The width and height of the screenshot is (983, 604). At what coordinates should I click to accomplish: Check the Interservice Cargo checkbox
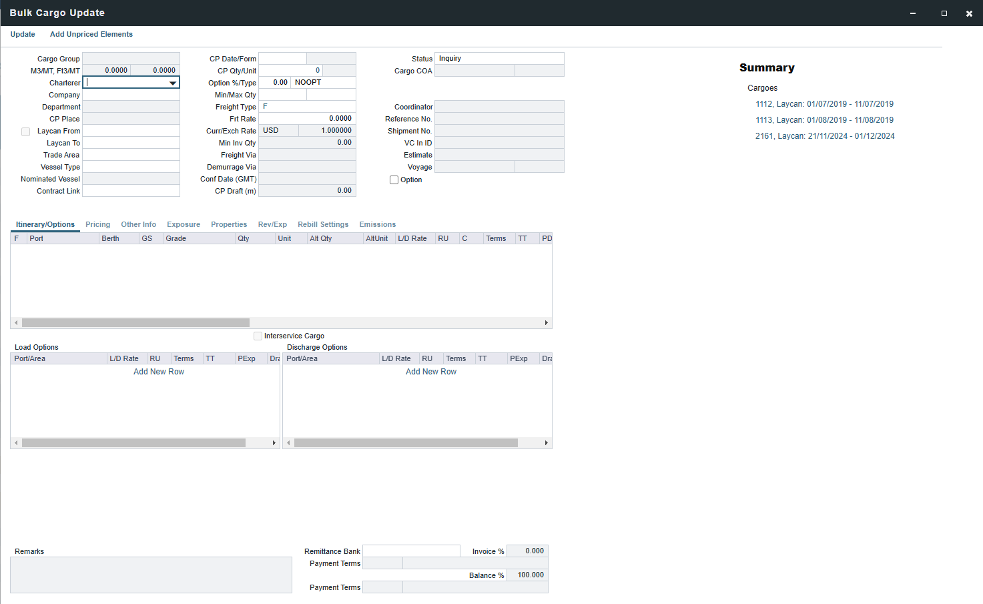258,336
